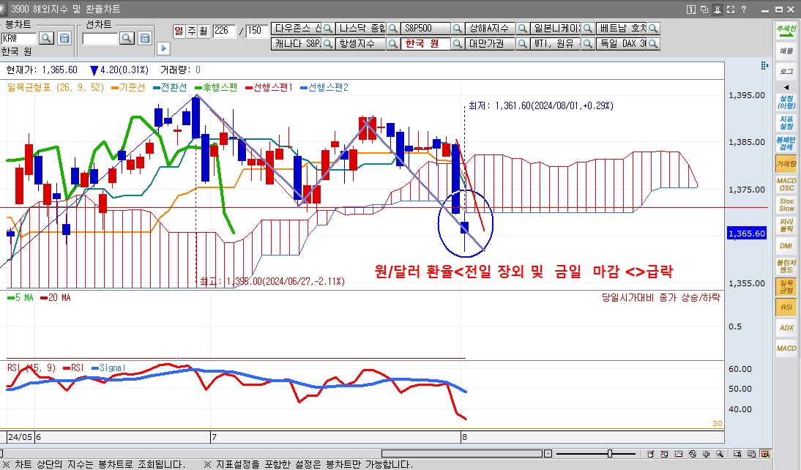
Task: Click the 150 count field
Action: [x=257, y=31]
